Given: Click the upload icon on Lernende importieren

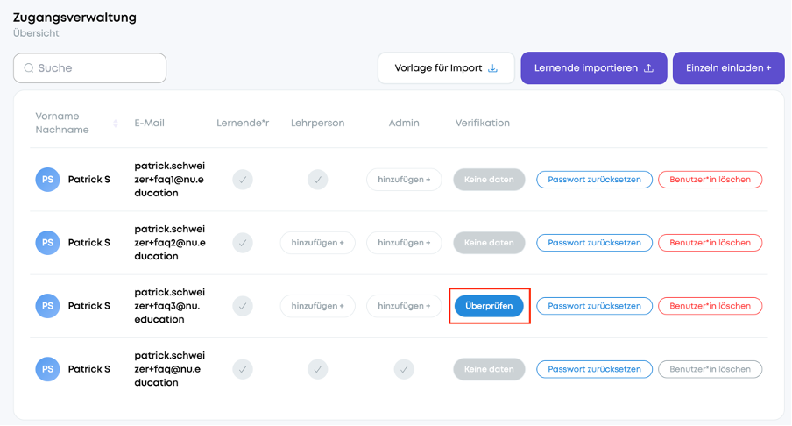Looking at the screenshot, I should [x=649, y=68].
